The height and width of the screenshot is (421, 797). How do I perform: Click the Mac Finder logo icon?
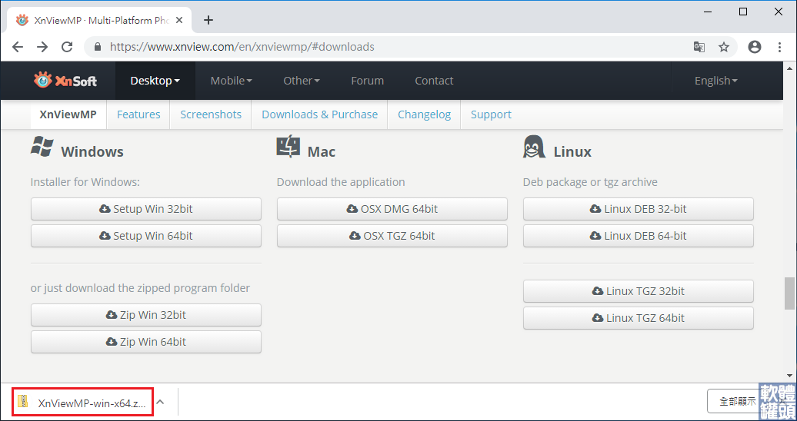coord(288,146)
